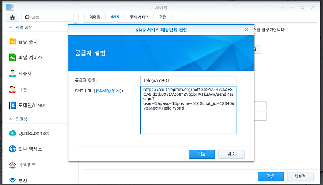Open External Access (외부 액세스) globe icon
The height and width of the screenshot is (185, 323).
coord(12,149)
